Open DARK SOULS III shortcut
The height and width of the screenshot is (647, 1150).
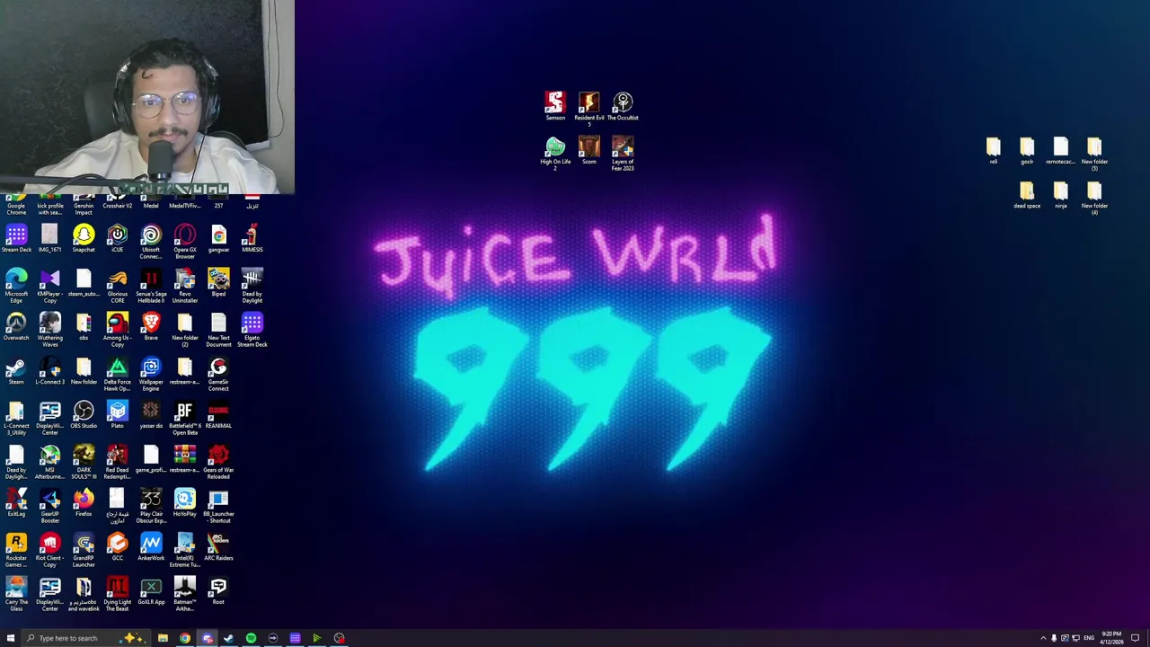click(x=84, y=462)
